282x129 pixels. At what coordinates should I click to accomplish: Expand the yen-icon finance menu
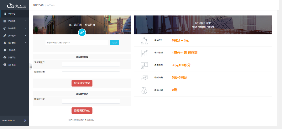pyautogui.click(x=14, y=28)
